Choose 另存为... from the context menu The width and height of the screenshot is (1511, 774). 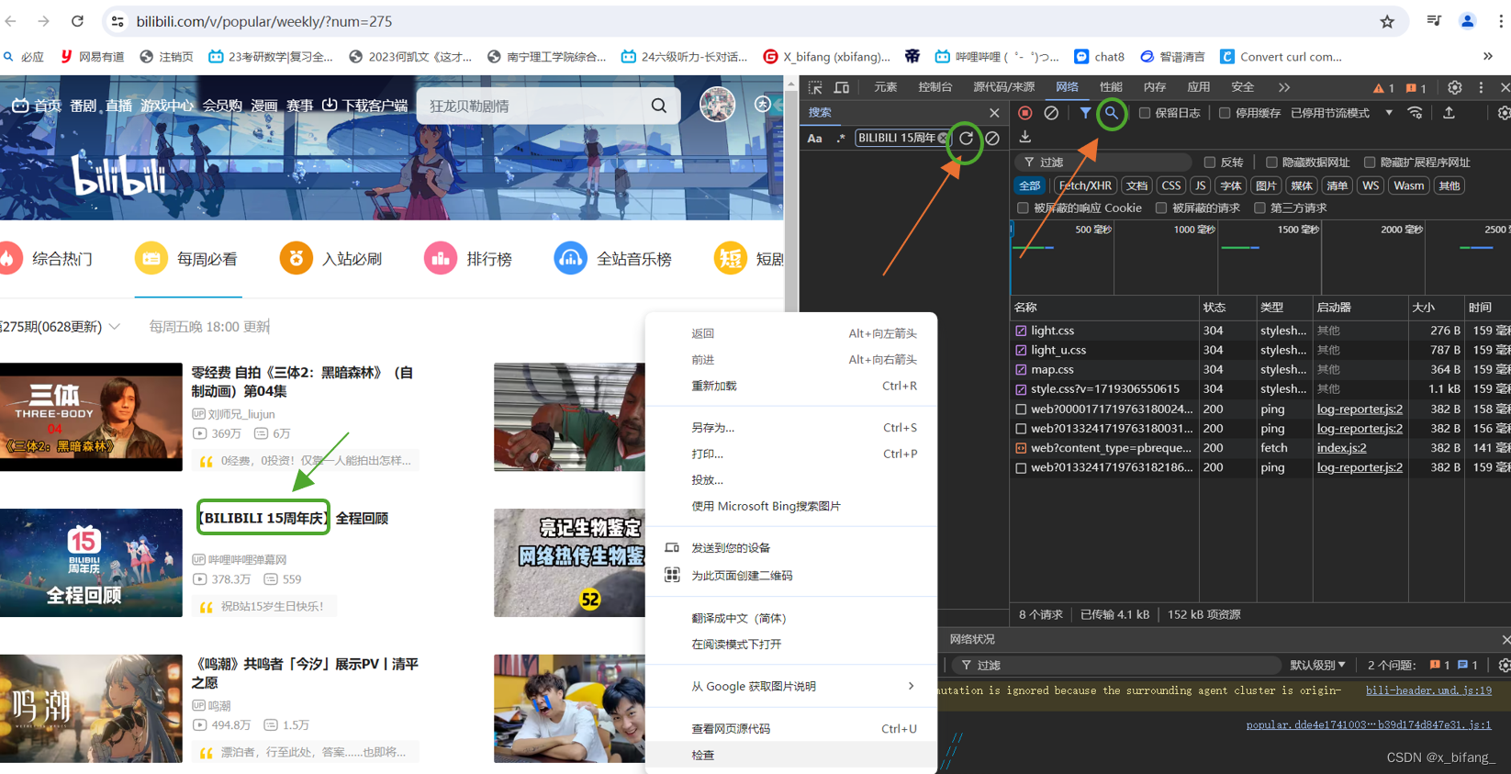(x=791, y=428)
